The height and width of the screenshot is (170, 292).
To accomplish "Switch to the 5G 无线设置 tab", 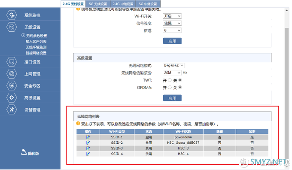I will click(x=98, y=4).
